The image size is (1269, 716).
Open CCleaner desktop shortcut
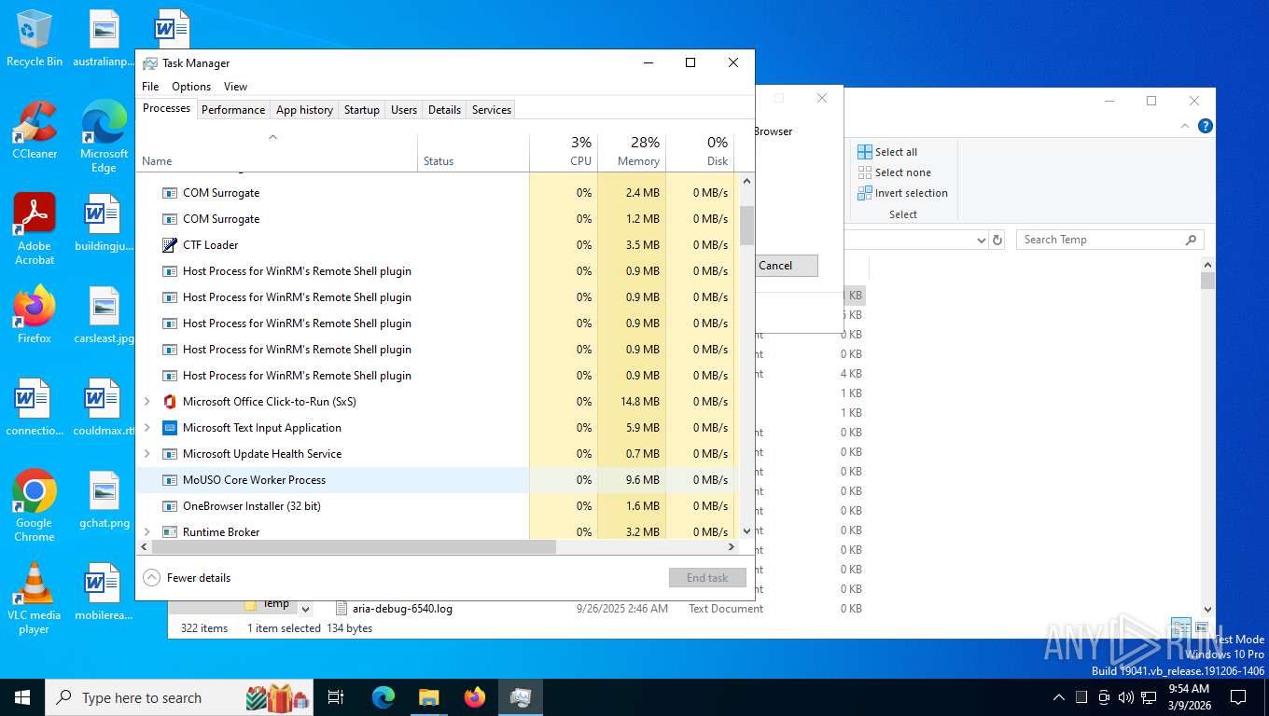[x=35, y=130]
